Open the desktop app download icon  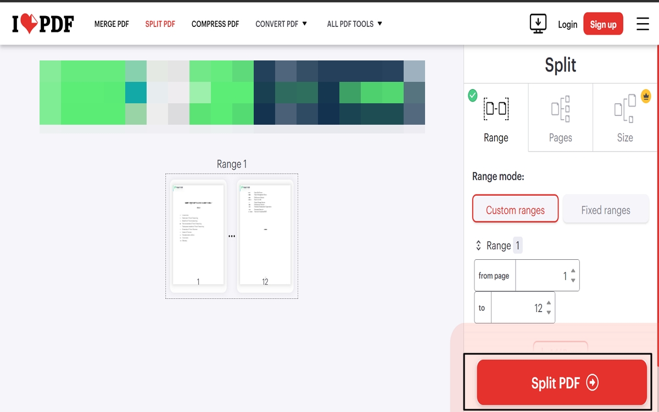click(x=538, y=23)
